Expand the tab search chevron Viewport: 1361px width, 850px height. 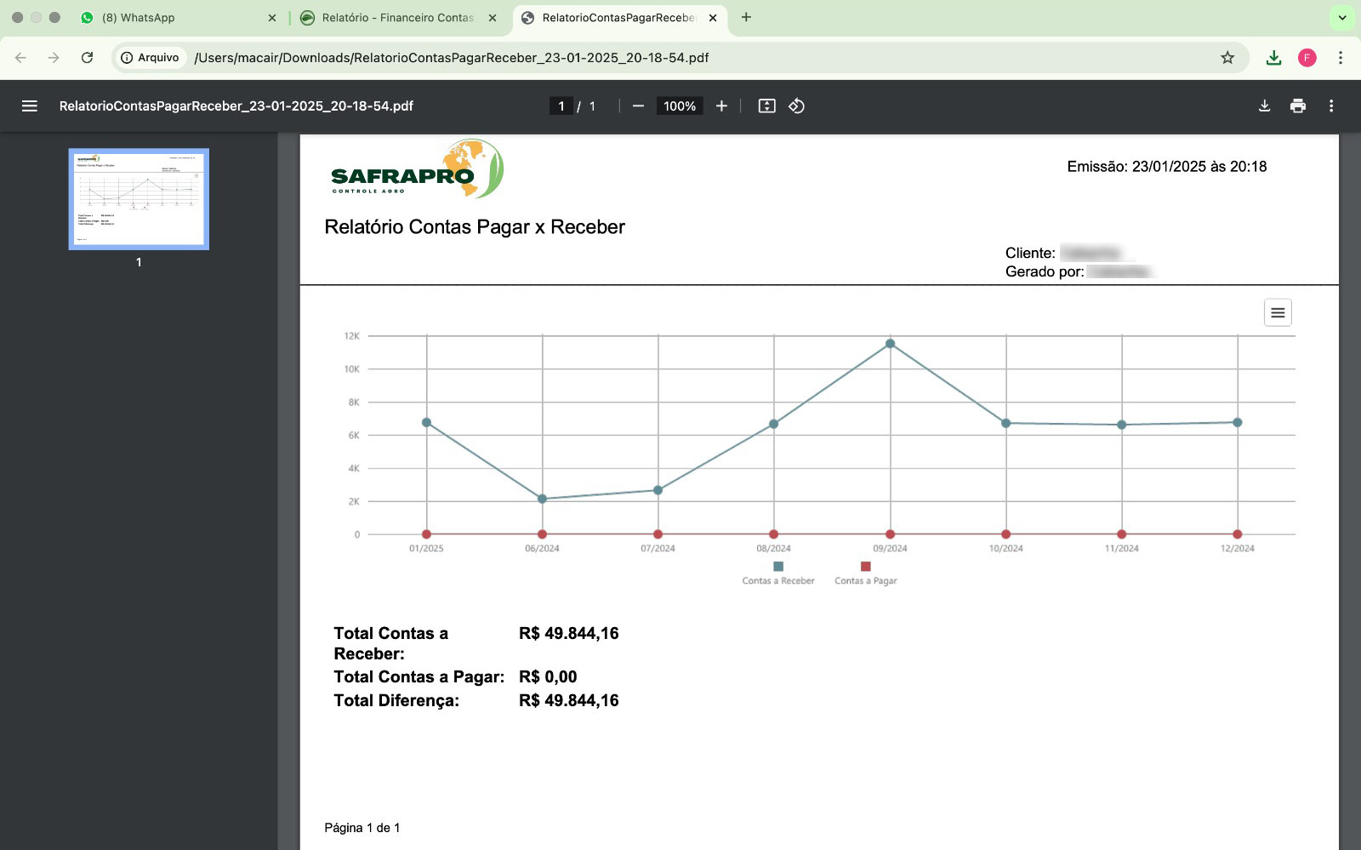tap(1342, 18)
